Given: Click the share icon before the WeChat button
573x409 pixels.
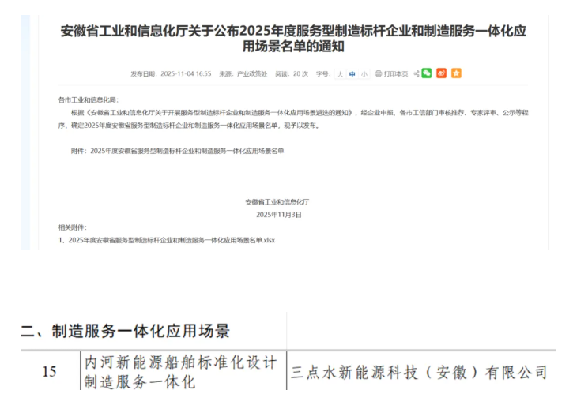Looking at the screenshot, I should 416,73.
